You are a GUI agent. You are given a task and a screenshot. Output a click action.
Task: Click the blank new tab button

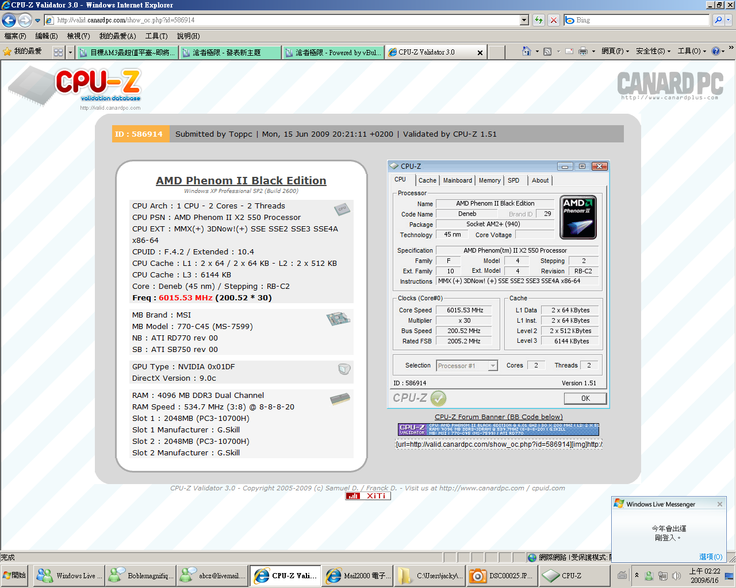tap(496, 52)
